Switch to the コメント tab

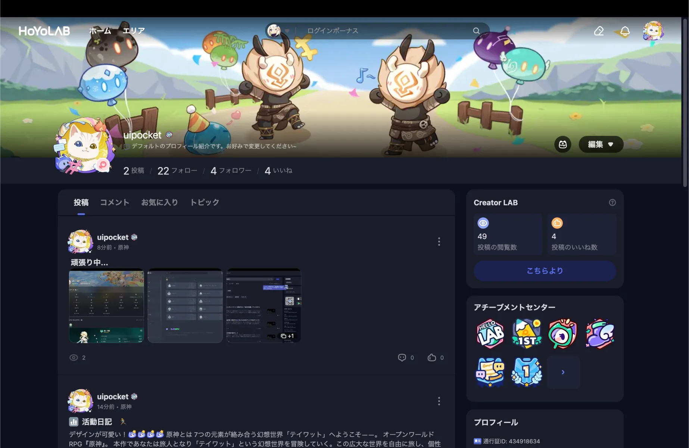pyautogui.click(x=114, y=202)
